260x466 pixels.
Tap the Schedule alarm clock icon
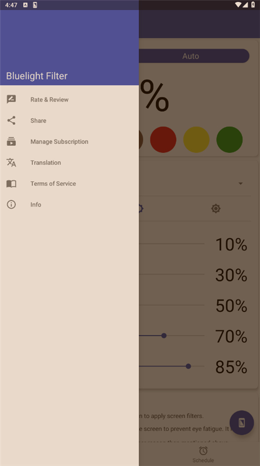pos(203,451)
